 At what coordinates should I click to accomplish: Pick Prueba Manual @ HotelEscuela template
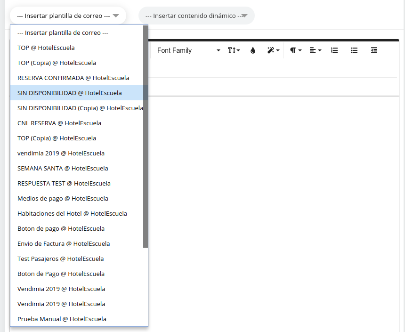pyautogui.click(x=62, y=319)
